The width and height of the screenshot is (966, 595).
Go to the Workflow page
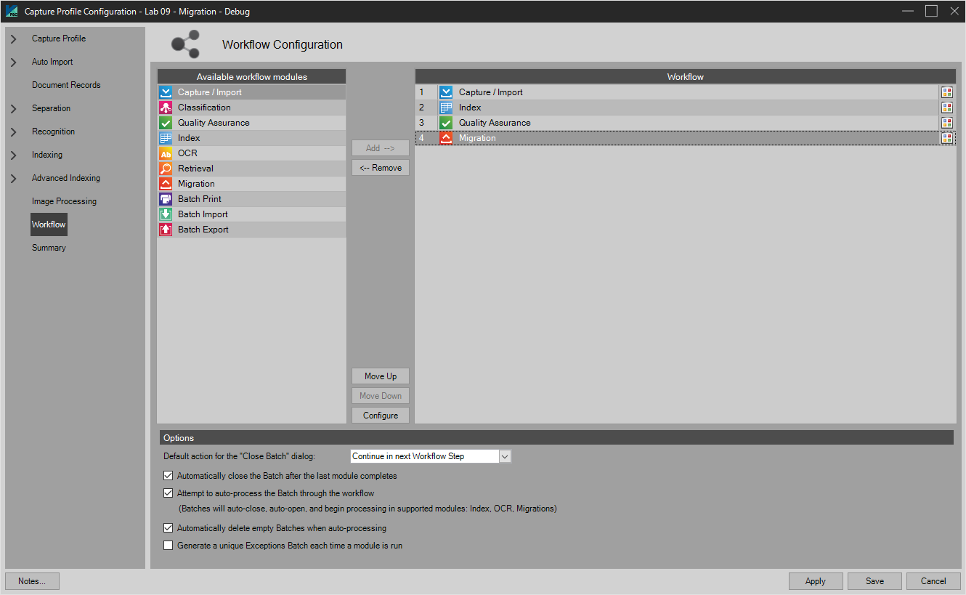(x=49, y=224)
